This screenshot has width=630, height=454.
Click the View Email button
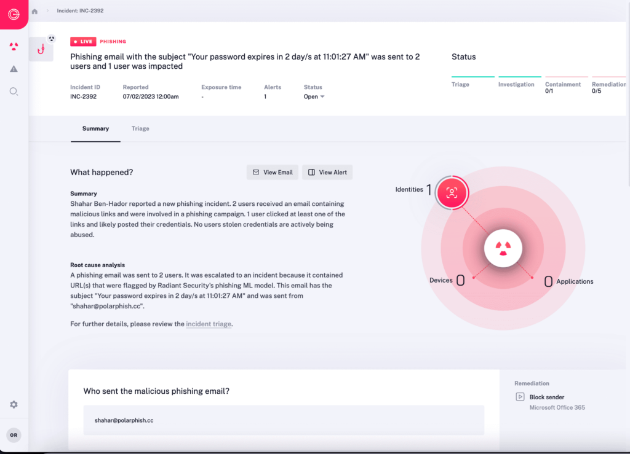click(273, 173)
